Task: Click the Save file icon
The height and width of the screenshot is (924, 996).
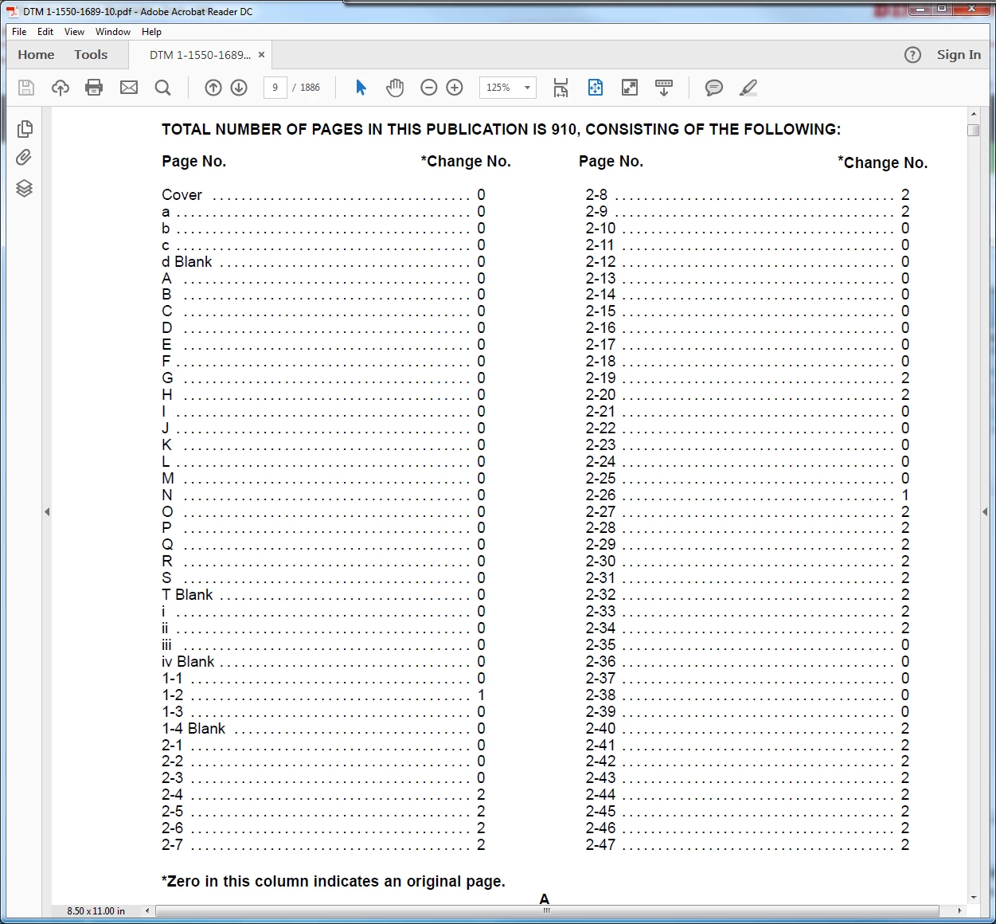Action: [26, 88]
